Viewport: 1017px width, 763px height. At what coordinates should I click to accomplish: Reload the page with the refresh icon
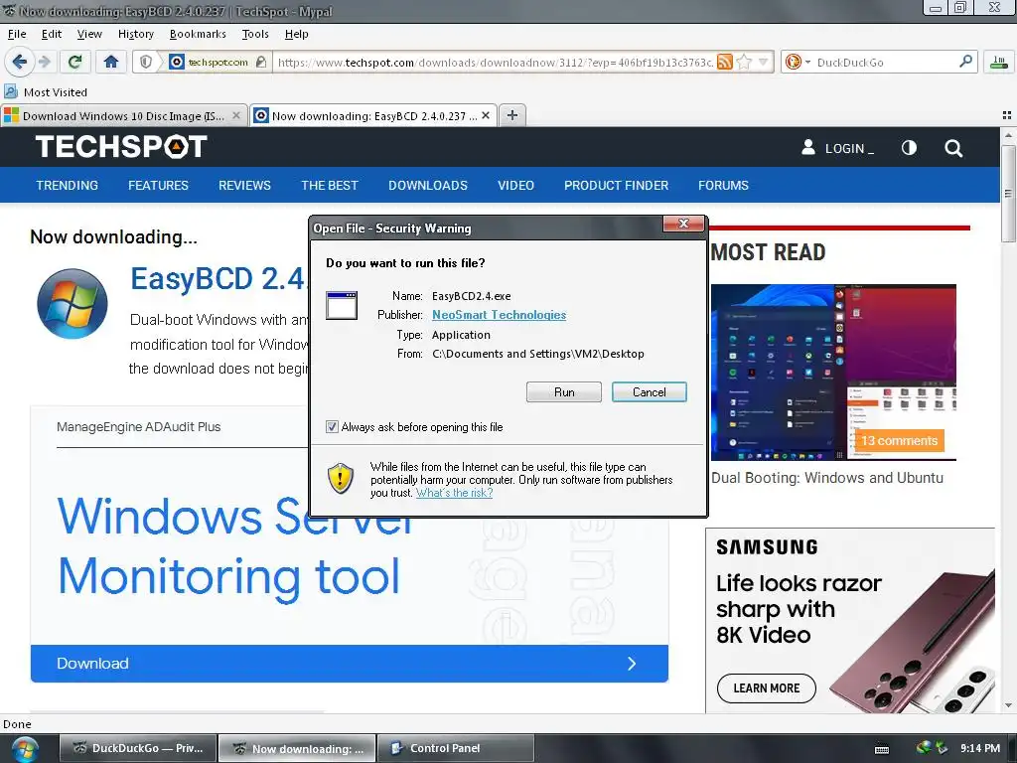point(74,62)
